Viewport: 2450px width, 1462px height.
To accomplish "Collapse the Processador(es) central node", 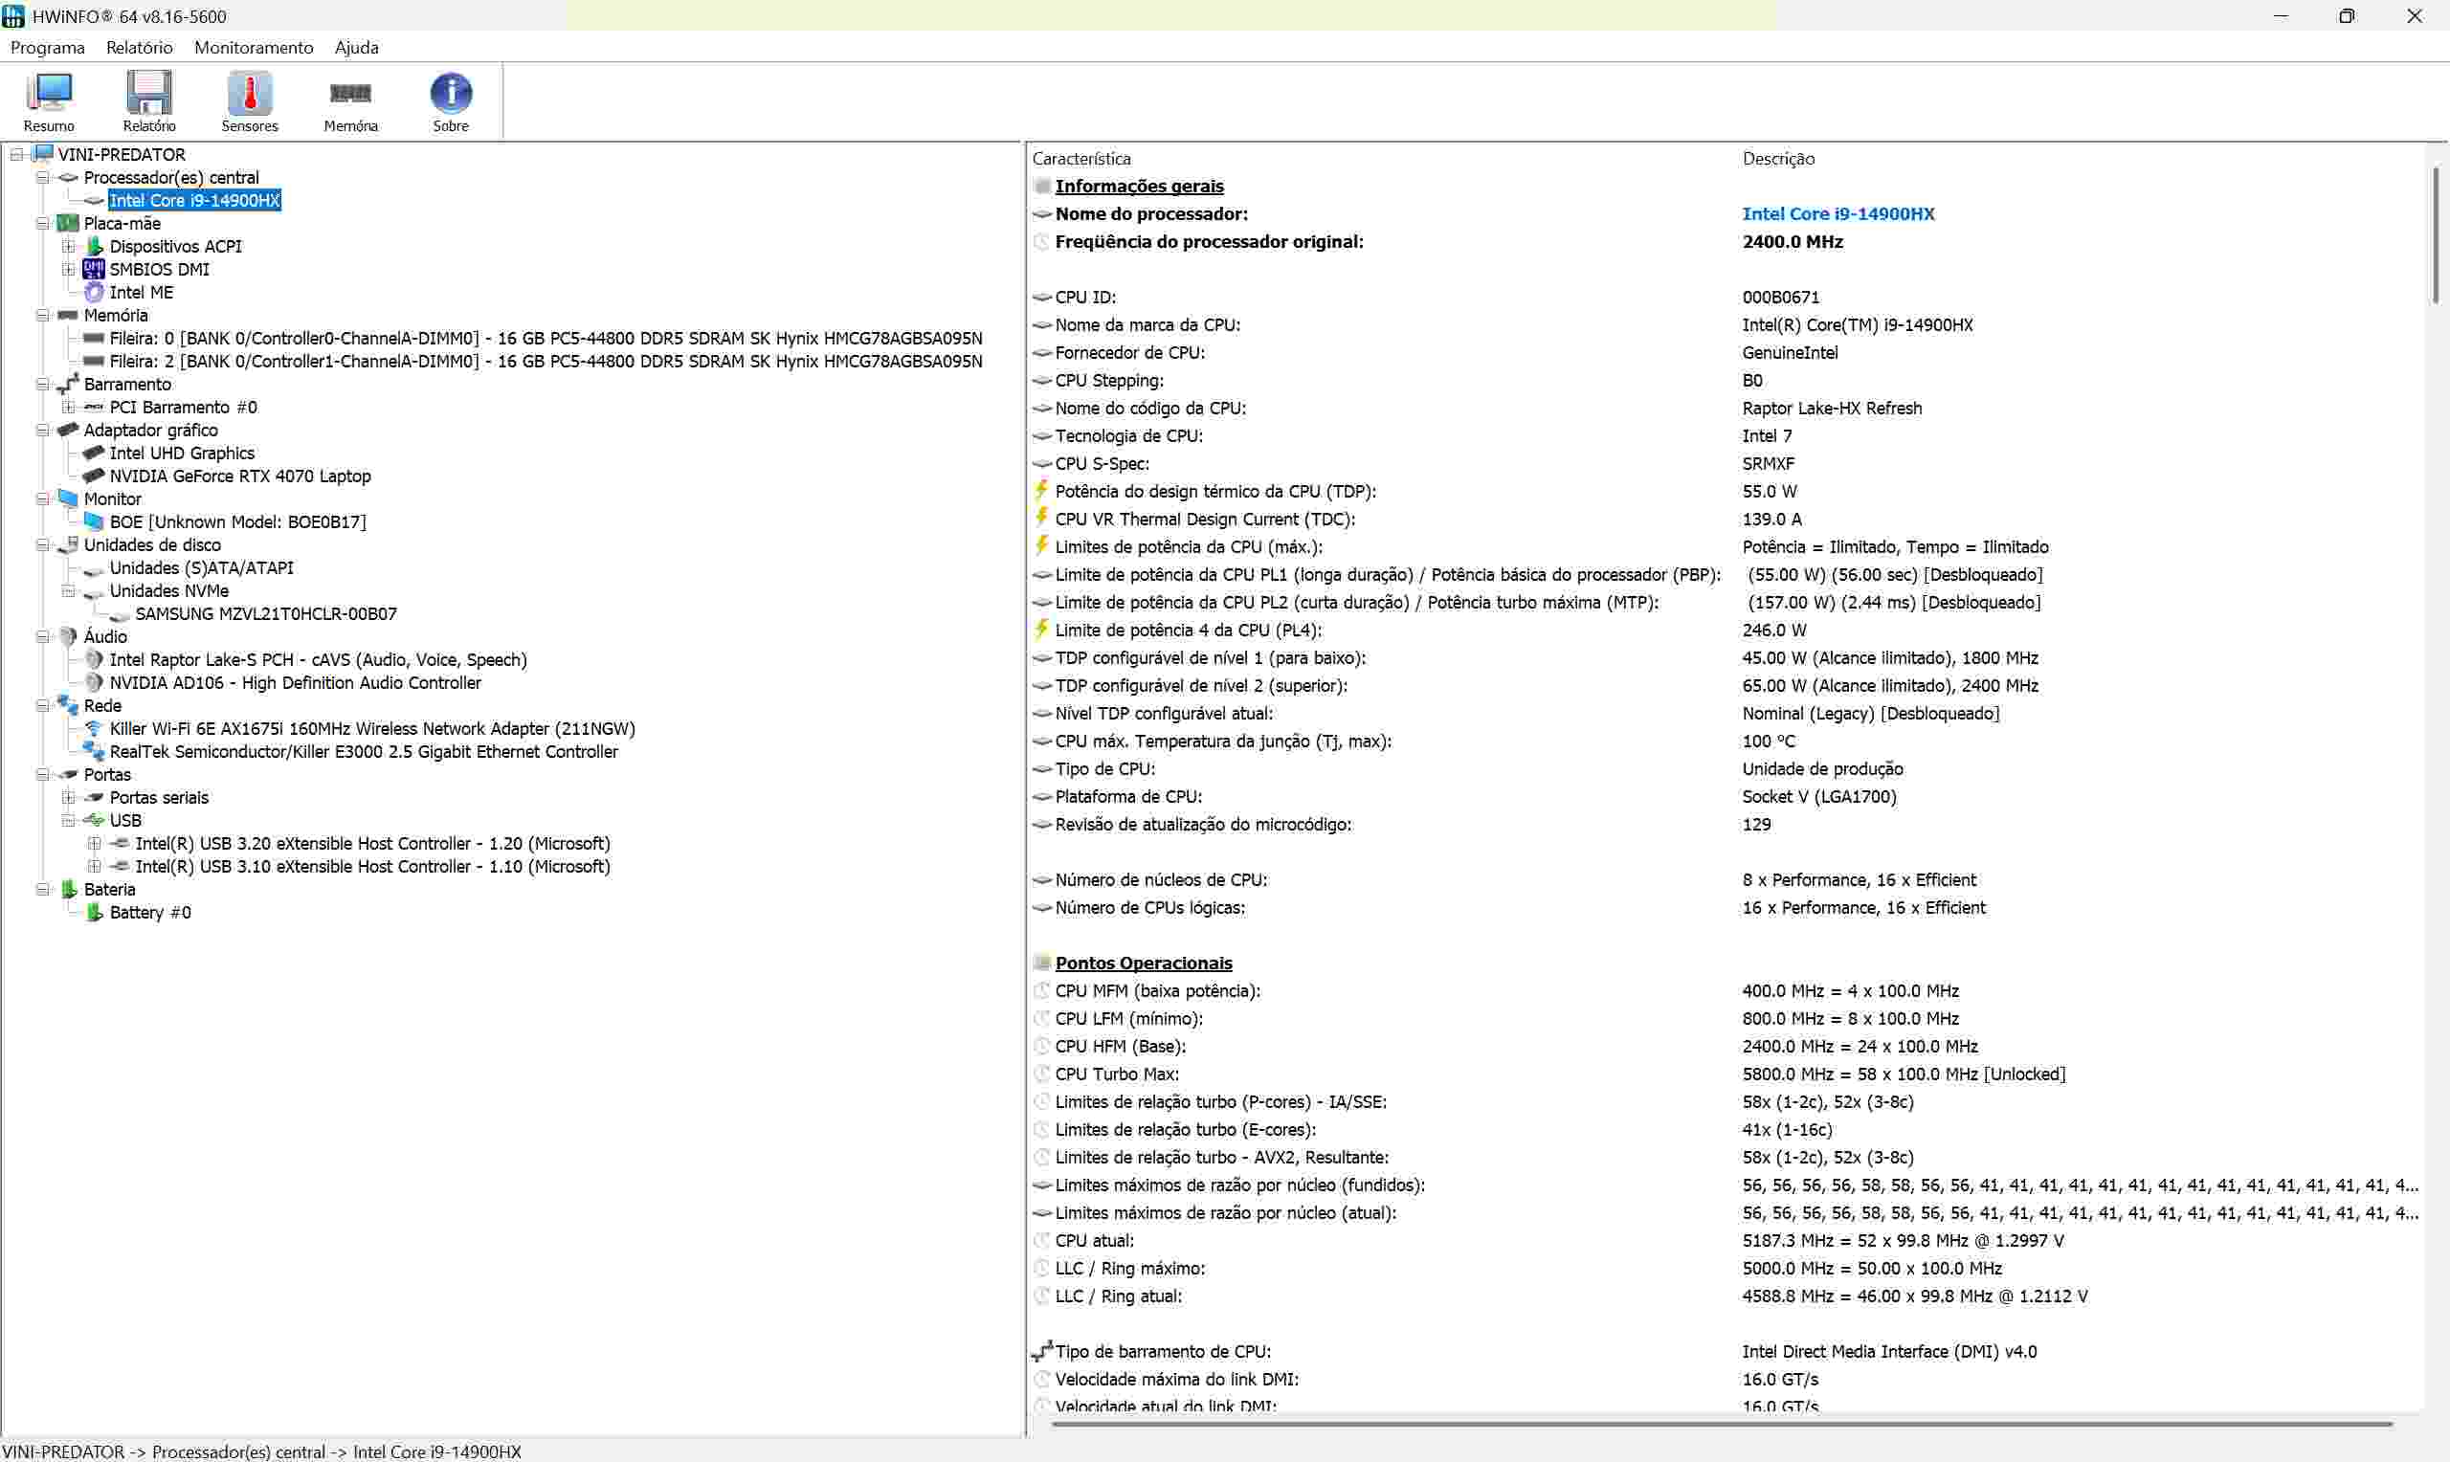I will coord(42,177).
